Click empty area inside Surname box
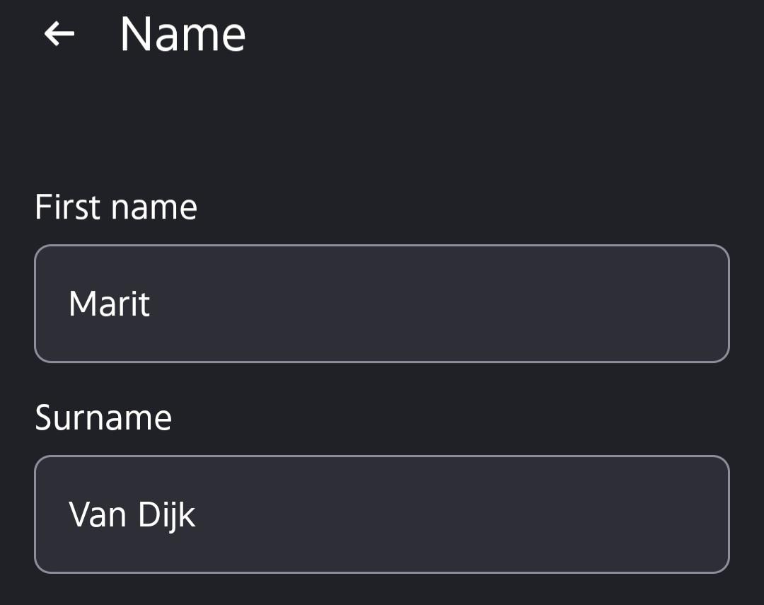This screenshot has height=605, width=764. click(463, 514)
